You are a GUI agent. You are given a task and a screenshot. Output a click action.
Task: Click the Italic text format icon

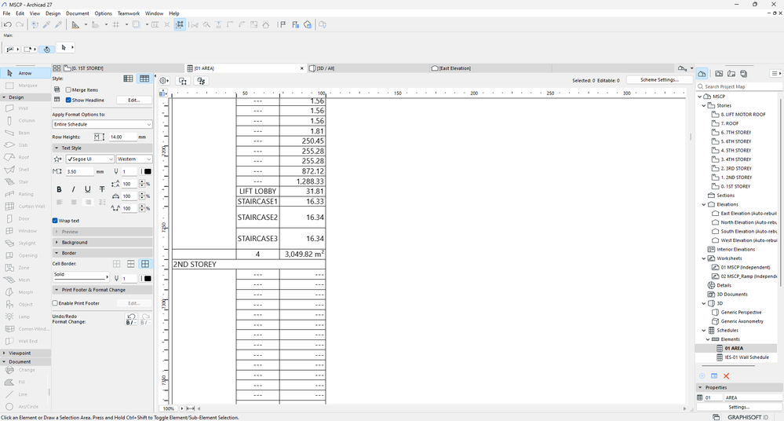coord(74,189)
